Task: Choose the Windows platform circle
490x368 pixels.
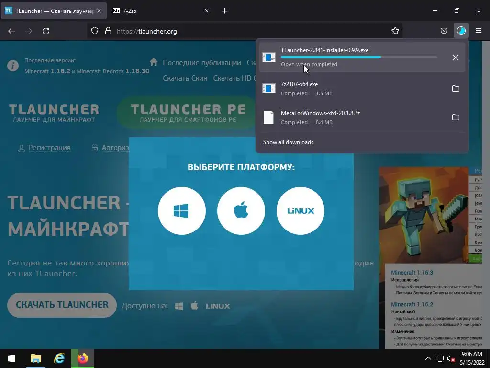Action: tap(181, 211)
